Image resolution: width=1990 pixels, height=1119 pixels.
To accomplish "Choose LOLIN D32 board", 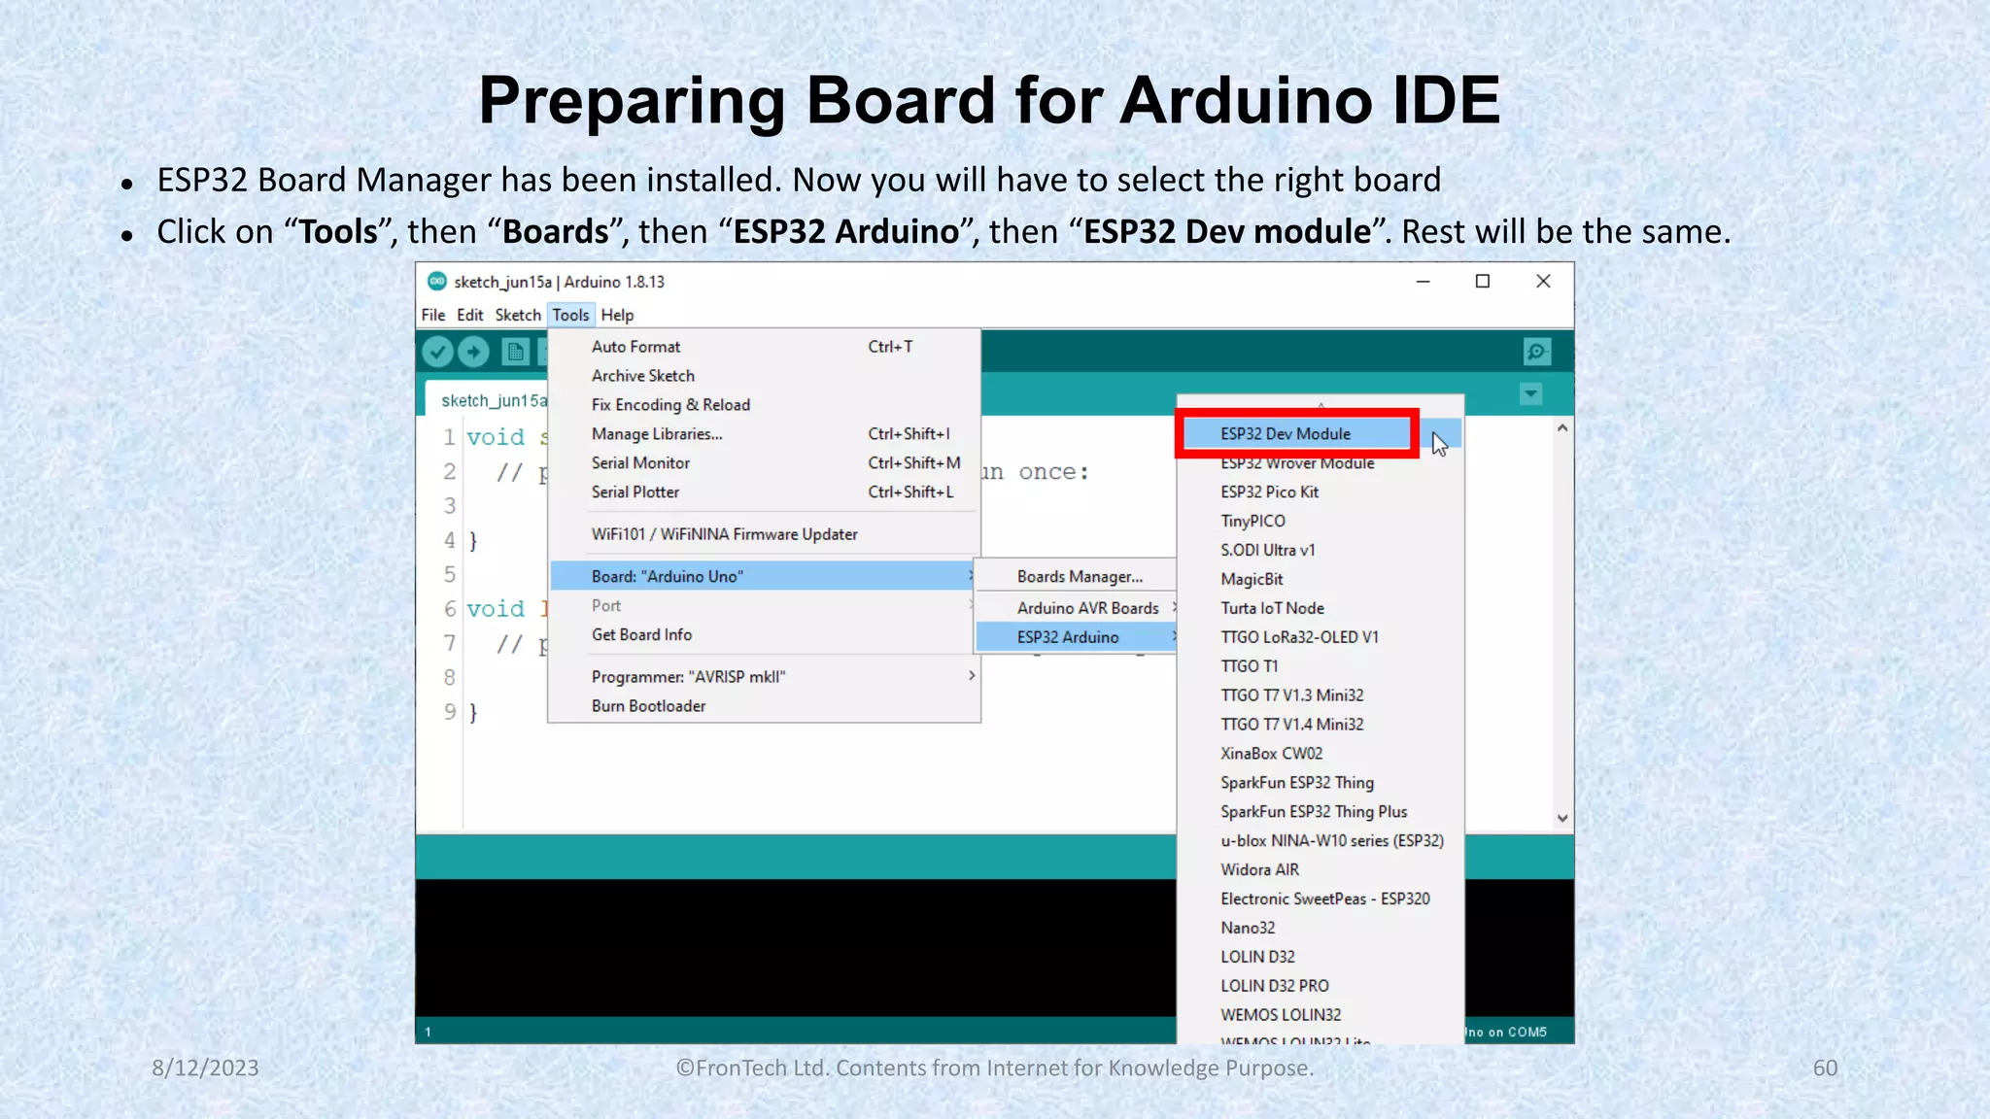I will [x=1321, y=958].
